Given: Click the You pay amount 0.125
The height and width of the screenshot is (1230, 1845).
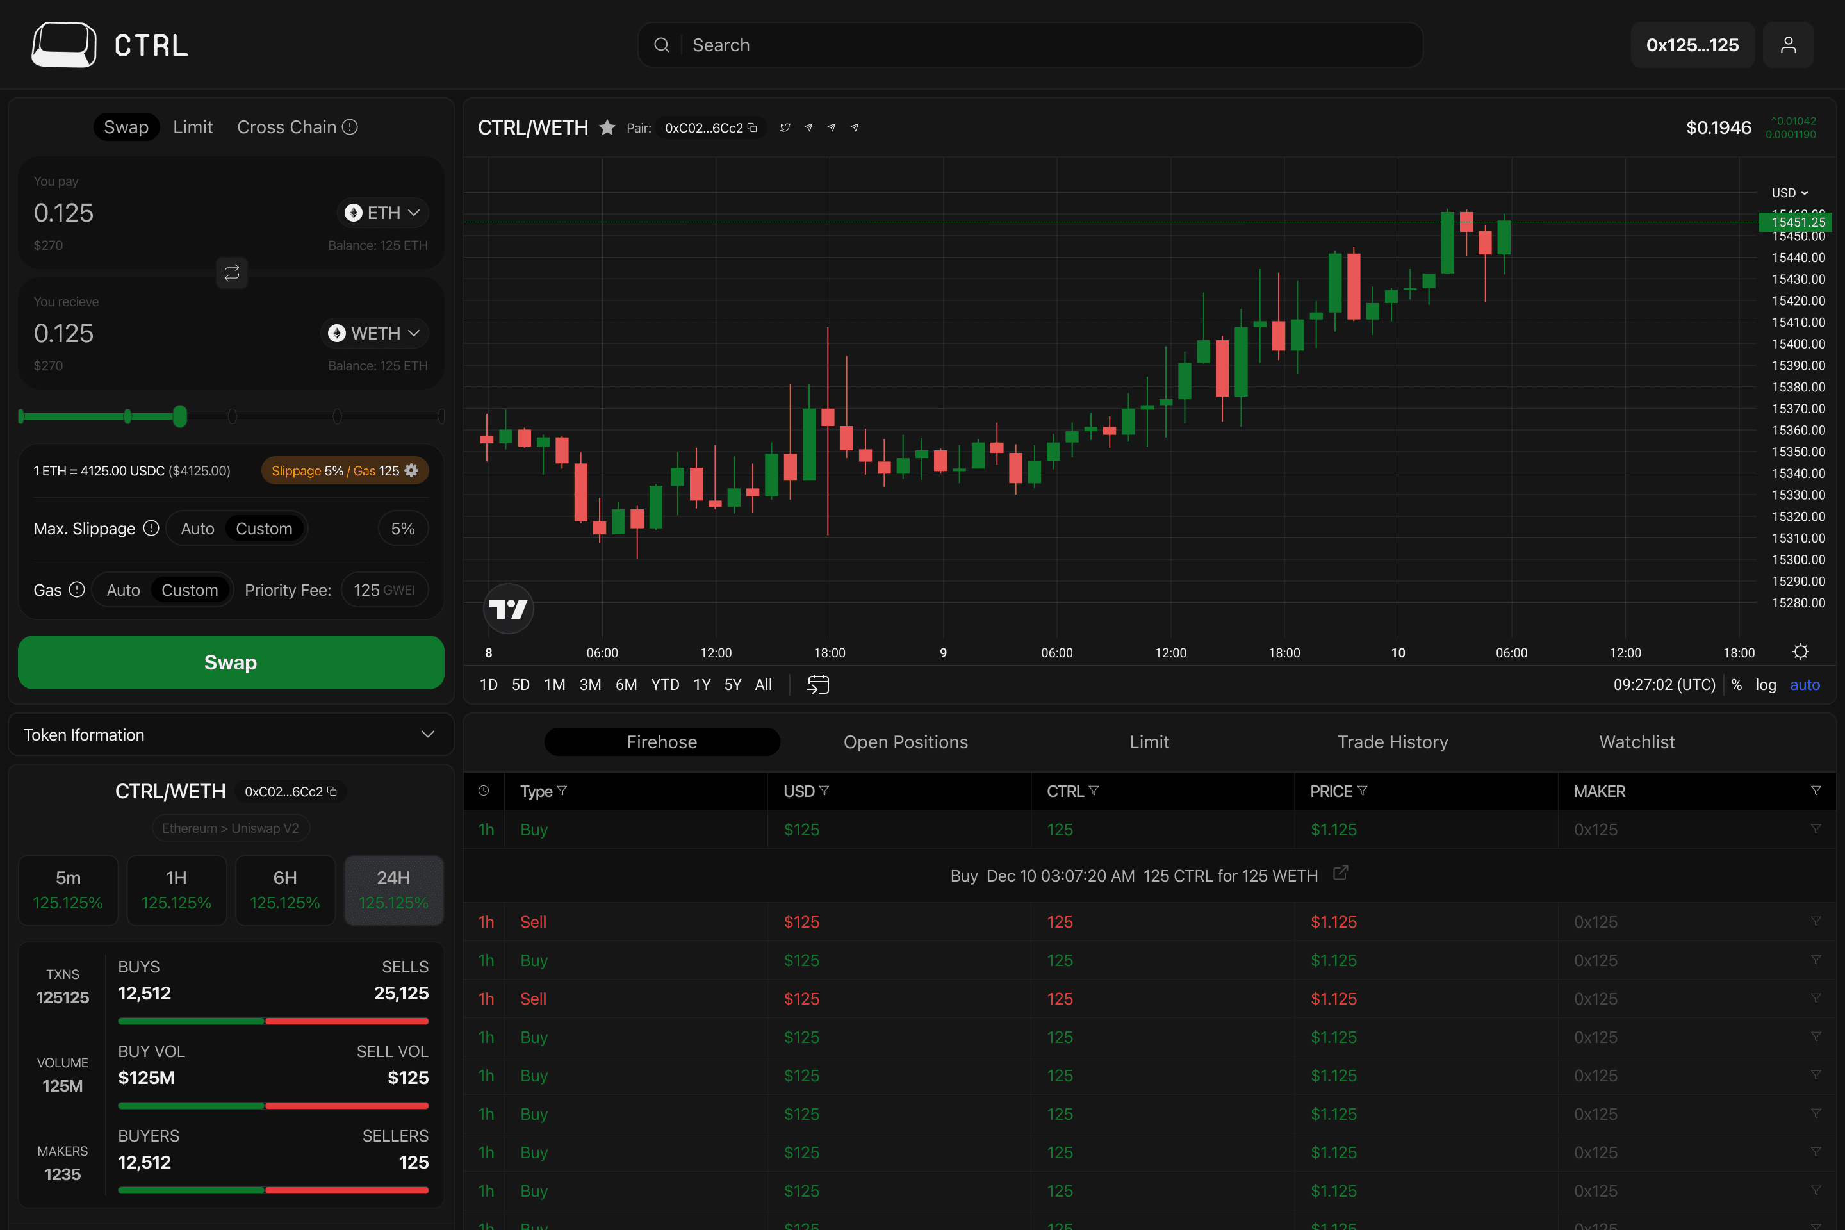Looking at the screenshot, I should point(63,213).
